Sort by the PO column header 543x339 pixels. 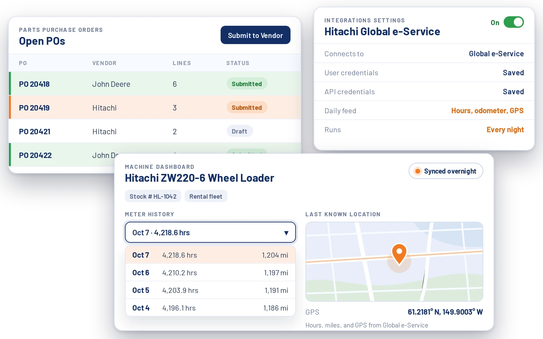23,63
